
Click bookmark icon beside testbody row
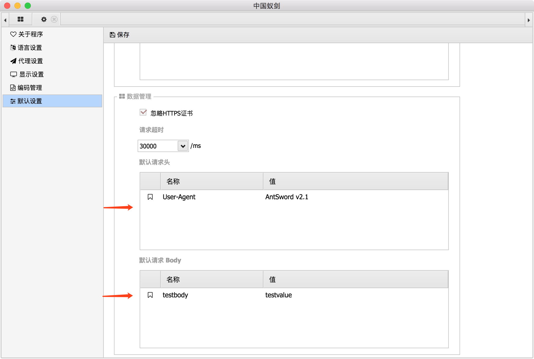150,295
